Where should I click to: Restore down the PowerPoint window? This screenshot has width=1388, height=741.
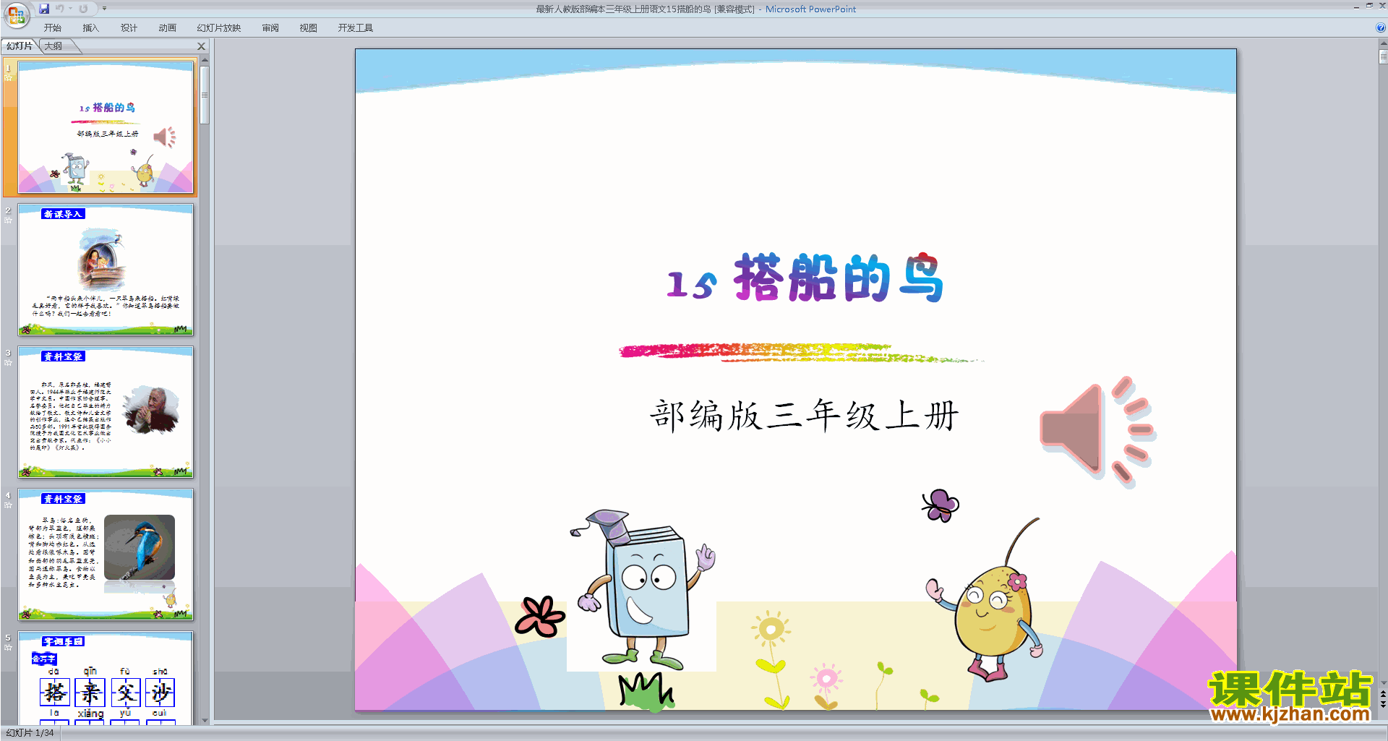1369,6
